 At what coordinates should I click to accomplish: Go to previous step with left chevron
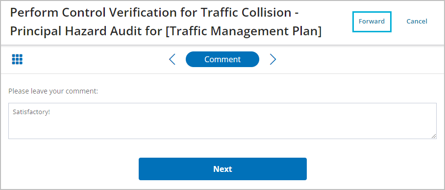172,59
